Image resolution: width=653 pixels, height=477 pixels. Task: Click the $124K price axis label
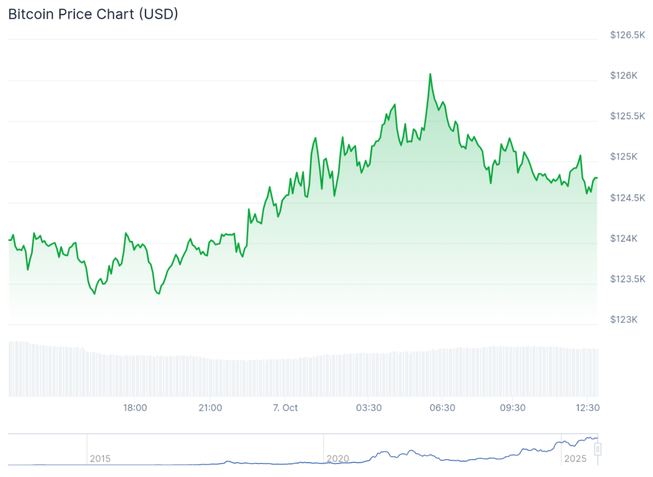(x=623, y=238)
